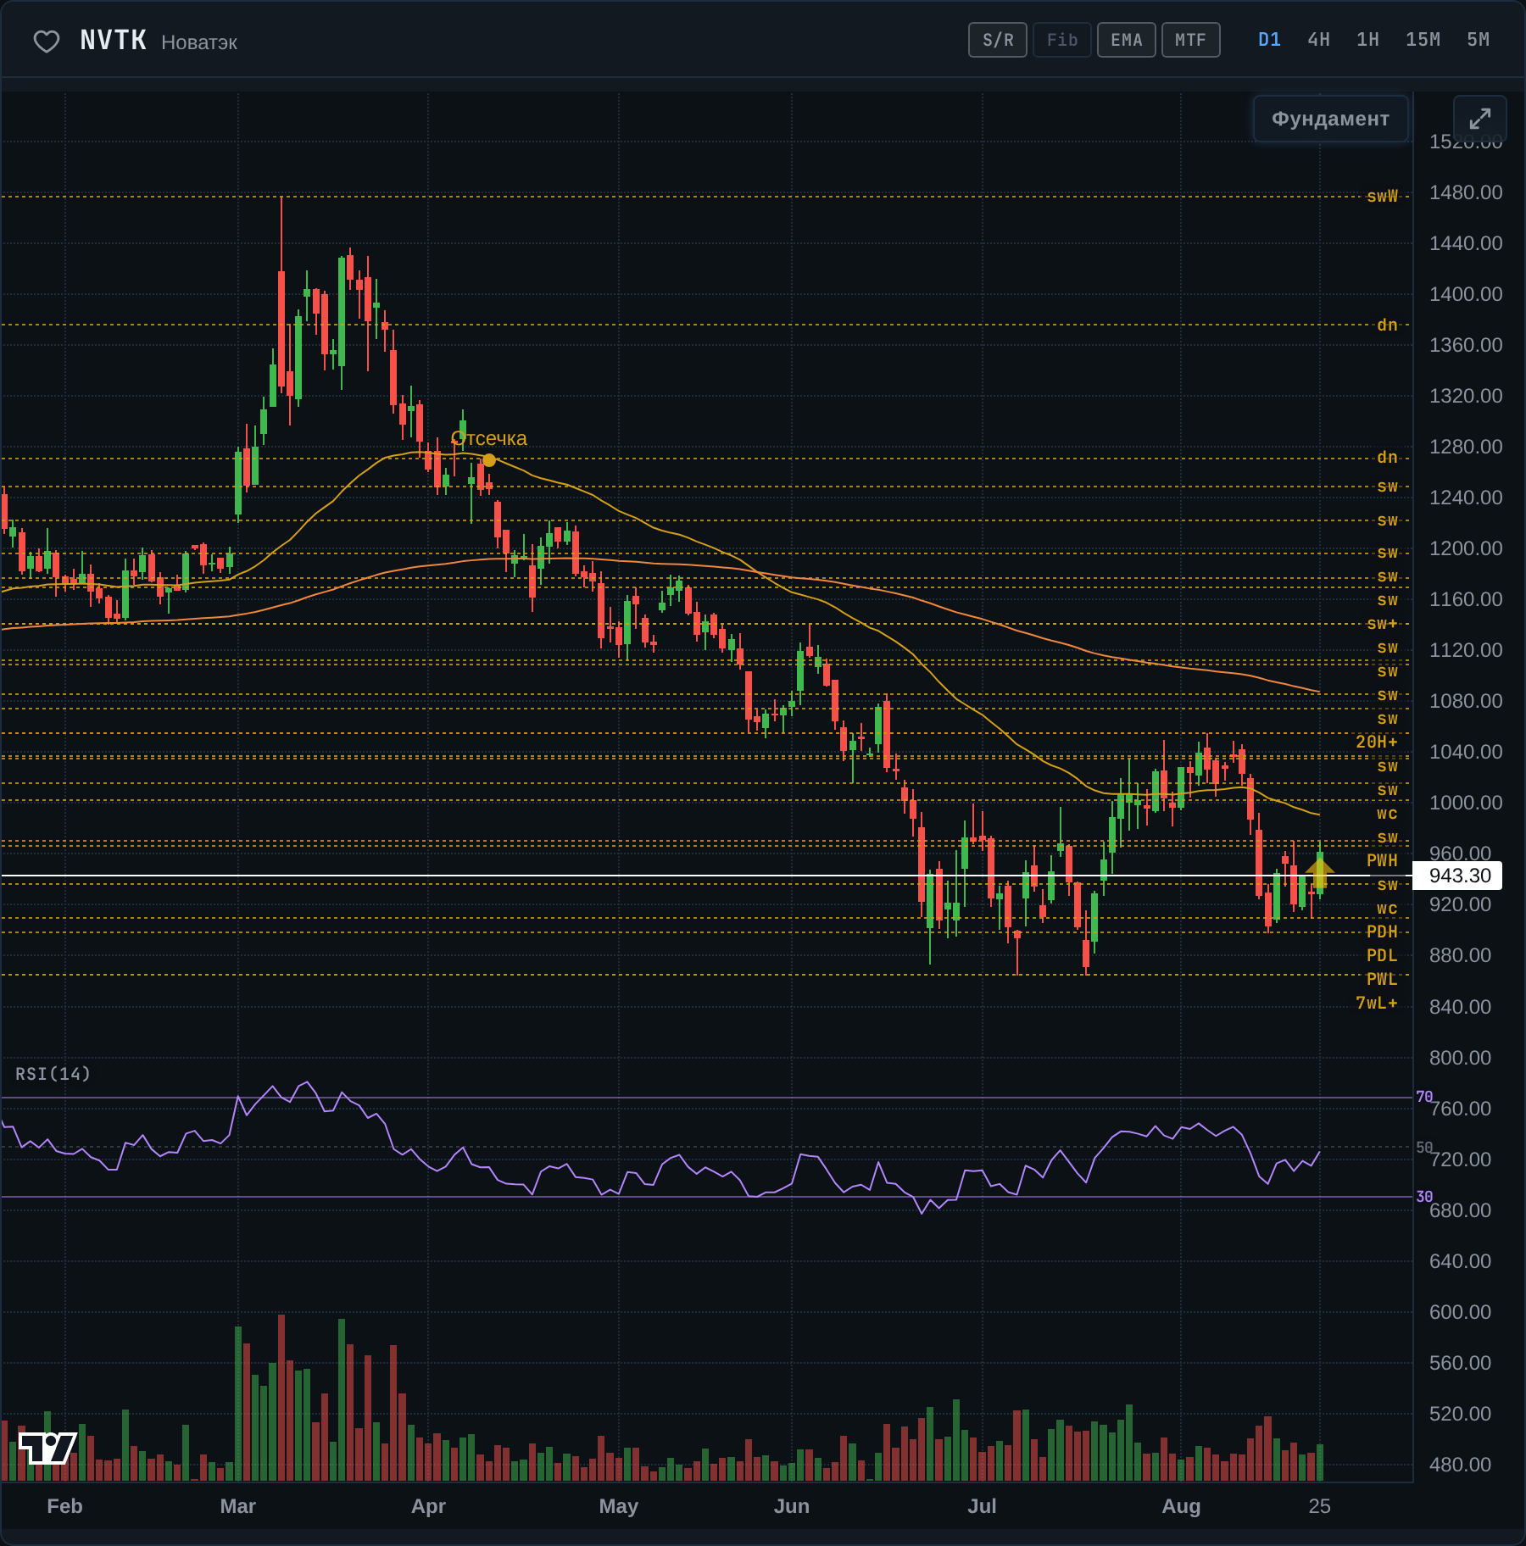
Task: Click the 1200.00 price axis label
Action: 1466,548
